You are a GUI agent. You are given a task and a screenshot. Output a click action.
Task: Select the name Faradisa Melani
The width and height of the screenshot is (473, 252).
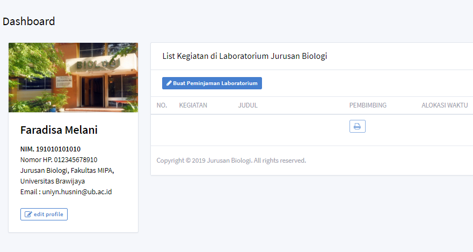pyautogui.click(x=59, y=130)
